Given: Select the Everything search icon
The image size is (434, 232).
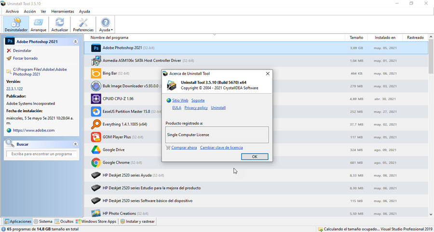Looking at the screenshot, I should pos(96,124).
